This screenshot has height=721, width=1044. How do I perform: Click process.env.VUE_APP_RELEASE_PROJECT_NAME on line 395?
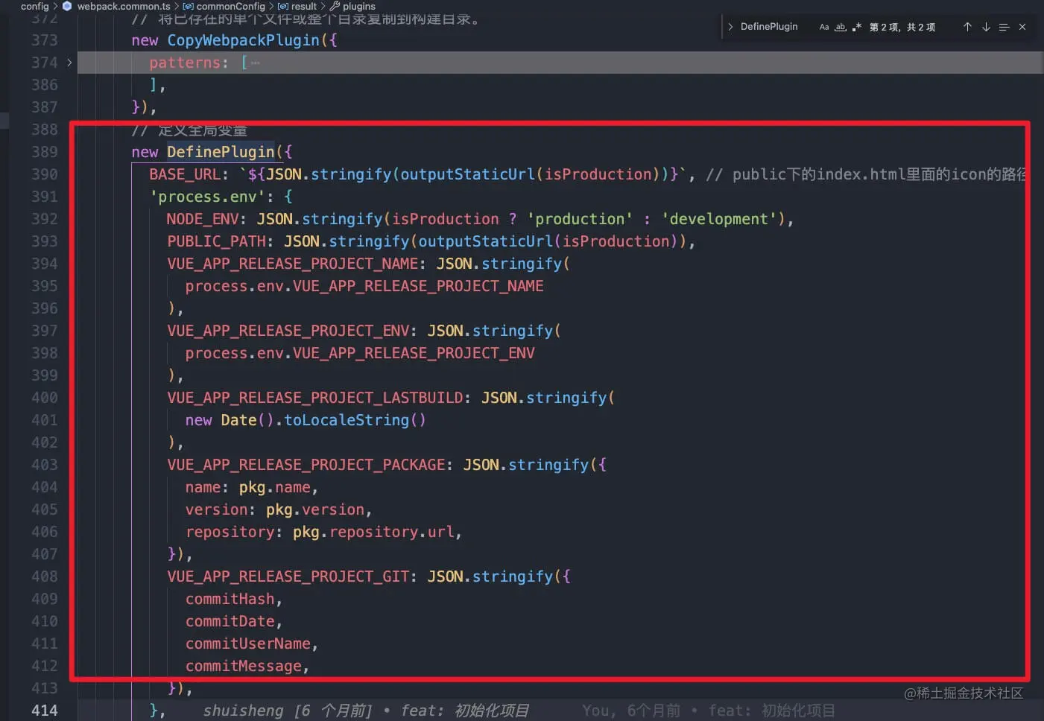[364, 286]
